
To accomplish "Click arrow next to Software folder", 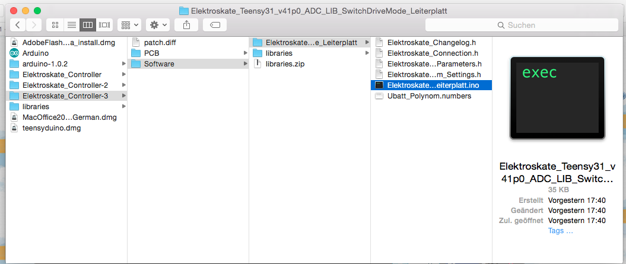I will coord(245,64).
